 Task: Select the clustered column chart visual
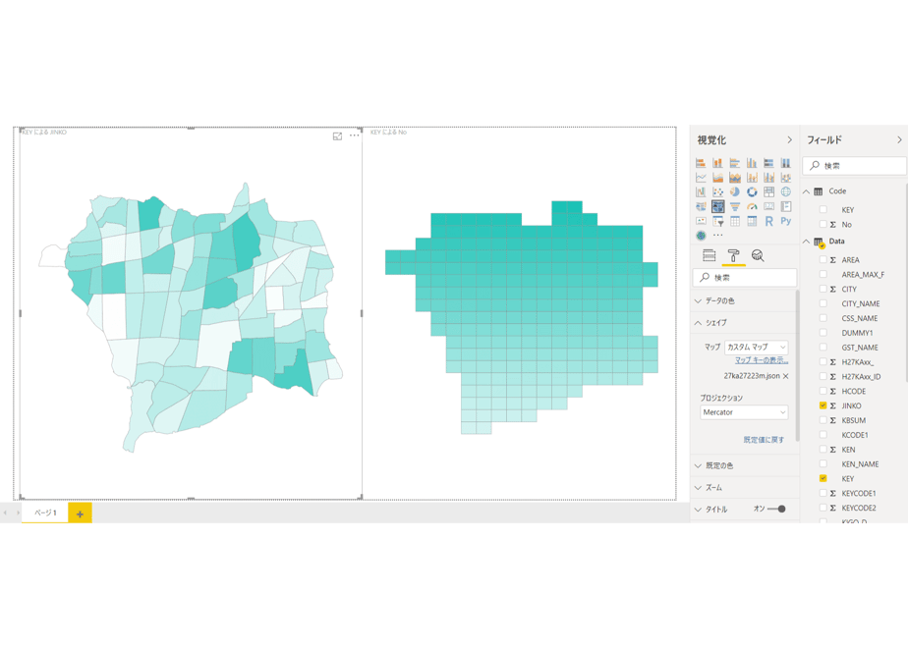click(752, 163)
